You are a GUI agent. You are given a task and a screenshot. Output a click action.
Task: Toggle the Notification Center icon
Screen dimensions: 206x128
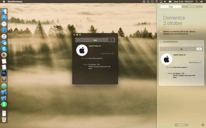click(x=201, y=2)
